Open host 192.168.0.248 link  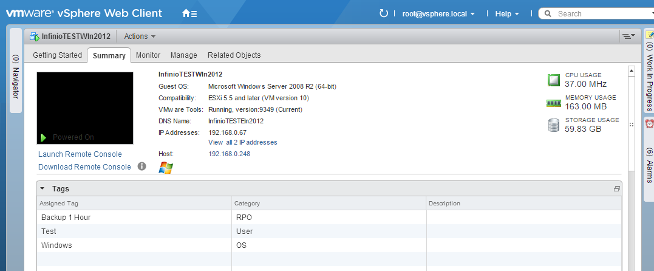click(230, 154)
